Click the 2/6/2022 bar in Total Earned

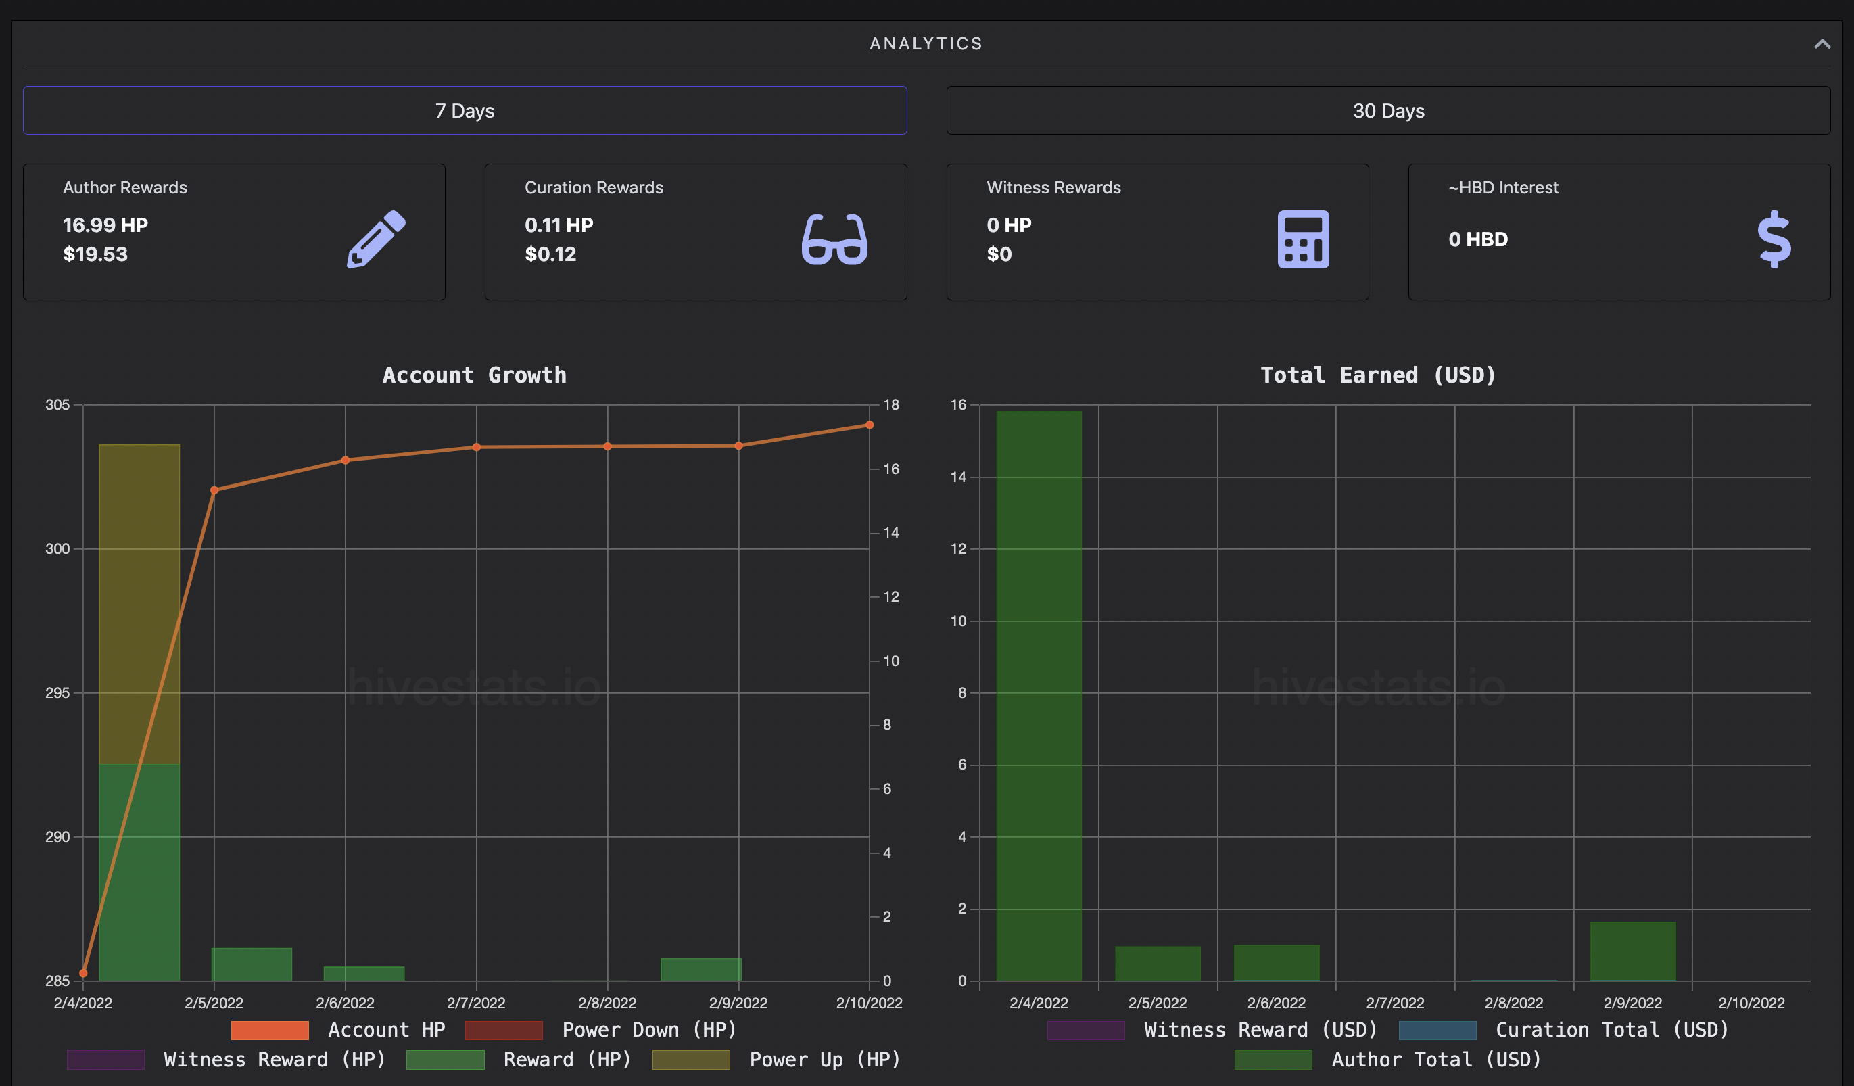tap(1277, 962)
